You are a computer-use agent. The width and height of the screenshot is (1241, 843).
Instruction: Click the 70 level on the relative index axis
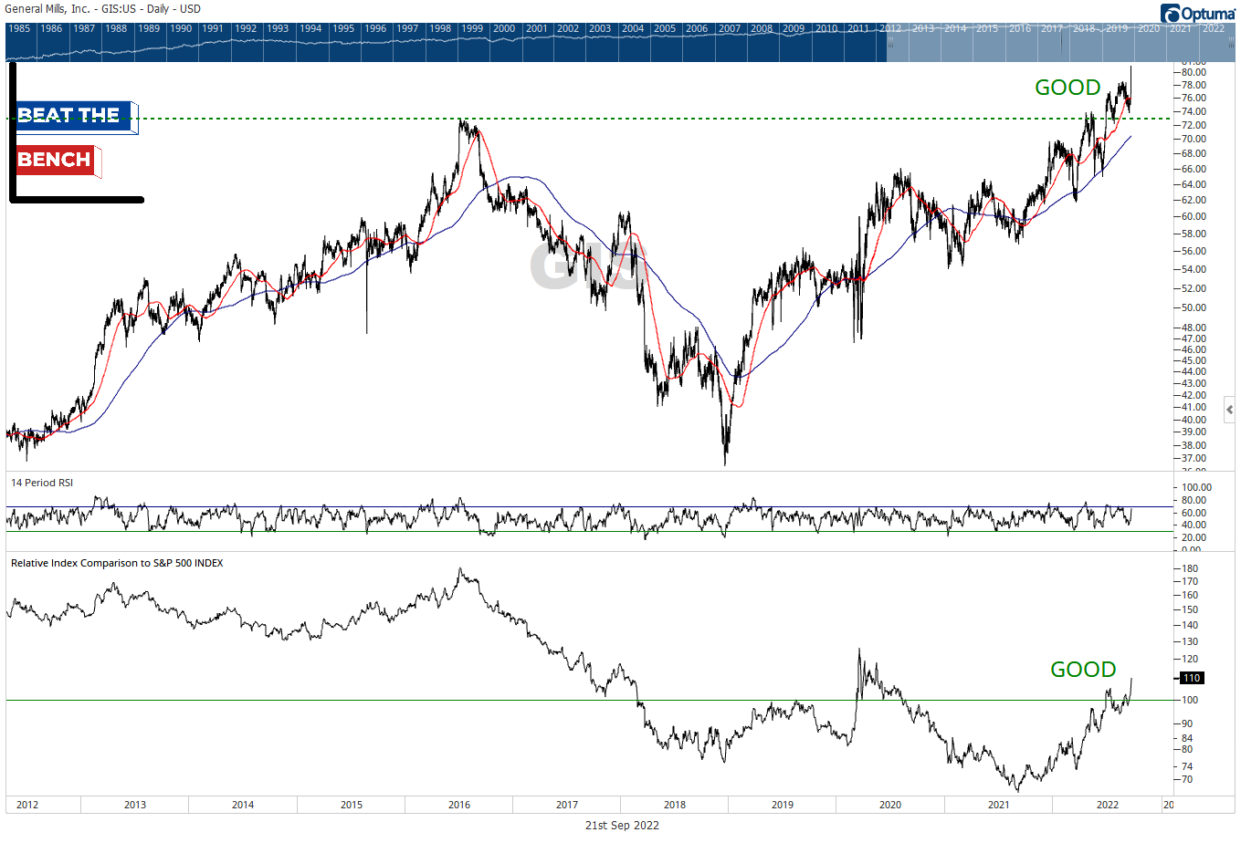1187,779
